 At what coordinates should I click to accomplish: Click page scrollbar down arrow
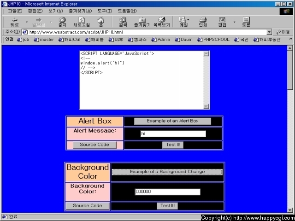[290, 210]
